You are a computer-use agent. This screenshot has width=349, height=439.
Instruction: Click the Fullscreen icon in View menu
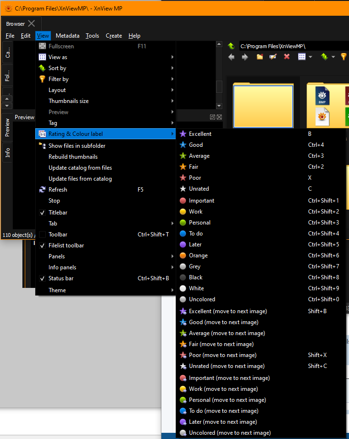pyautogui.click(x=42, y=46)
